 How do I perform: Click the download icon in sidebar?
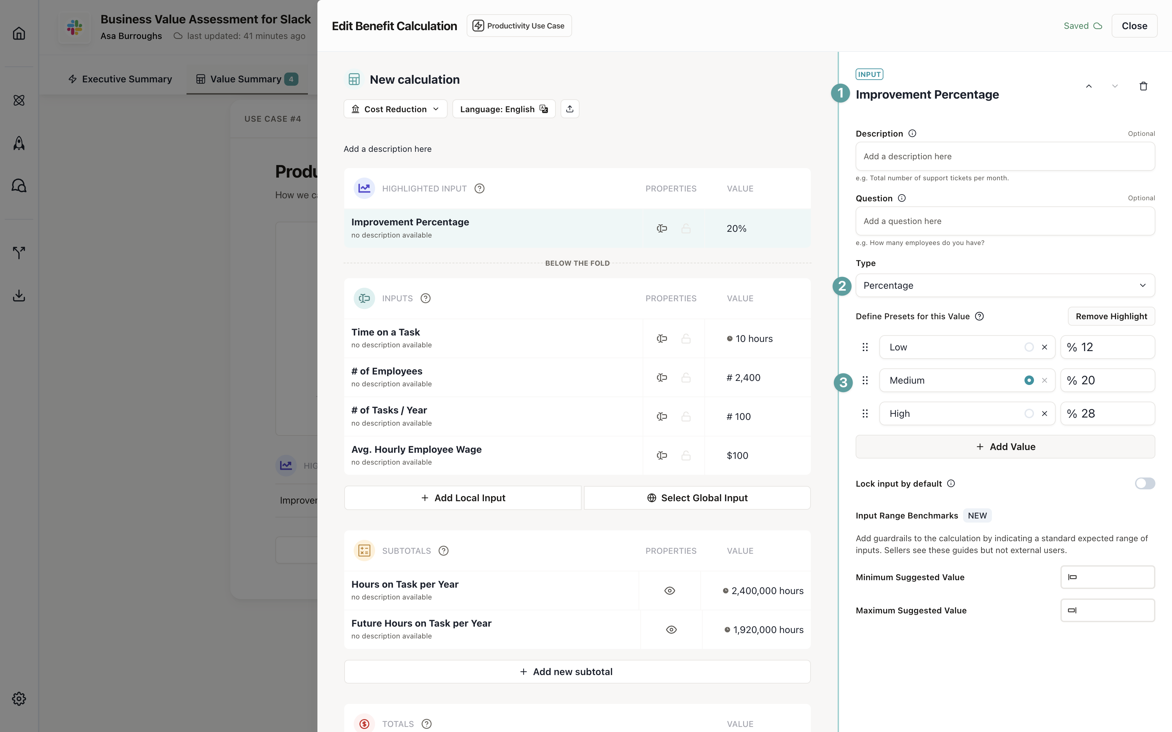point(19,295)
